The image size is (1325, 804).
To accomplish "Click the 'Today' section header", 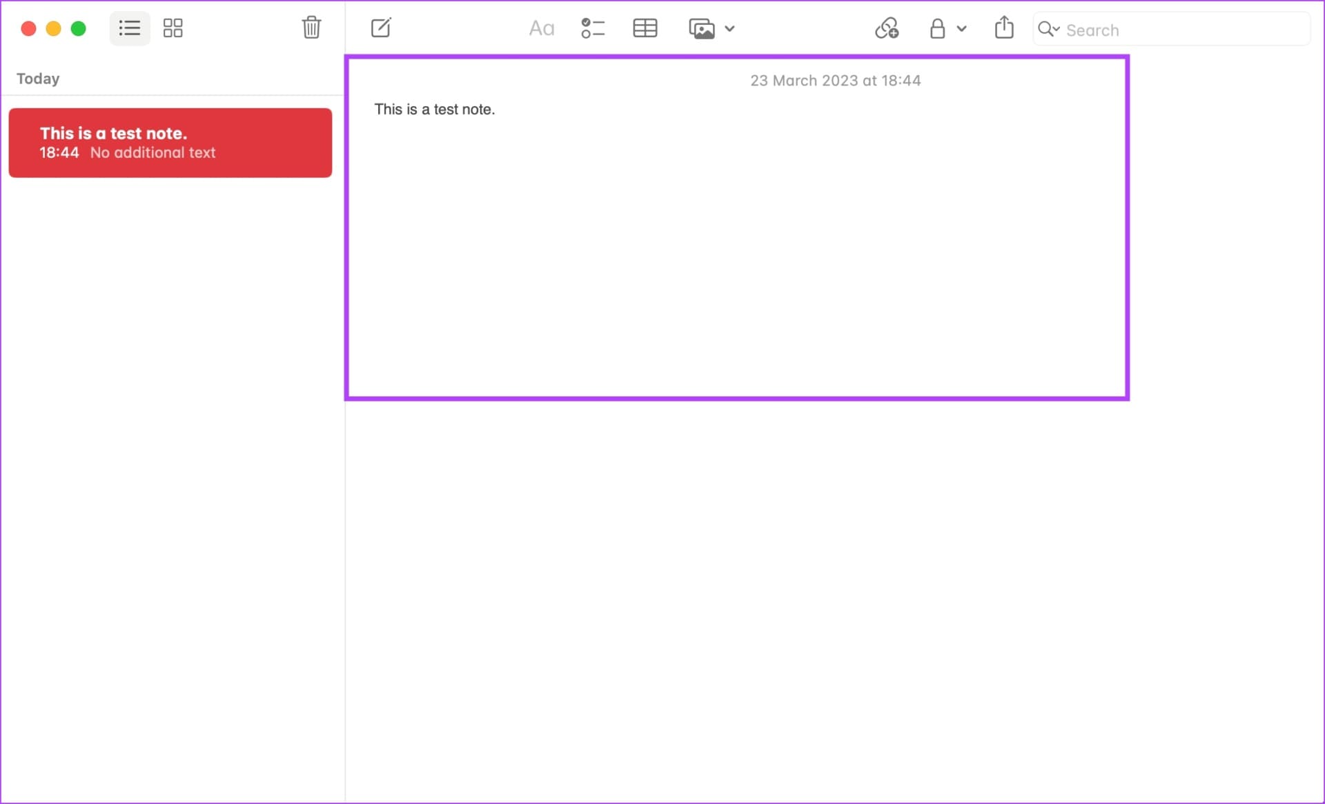I will coord(38,79).
